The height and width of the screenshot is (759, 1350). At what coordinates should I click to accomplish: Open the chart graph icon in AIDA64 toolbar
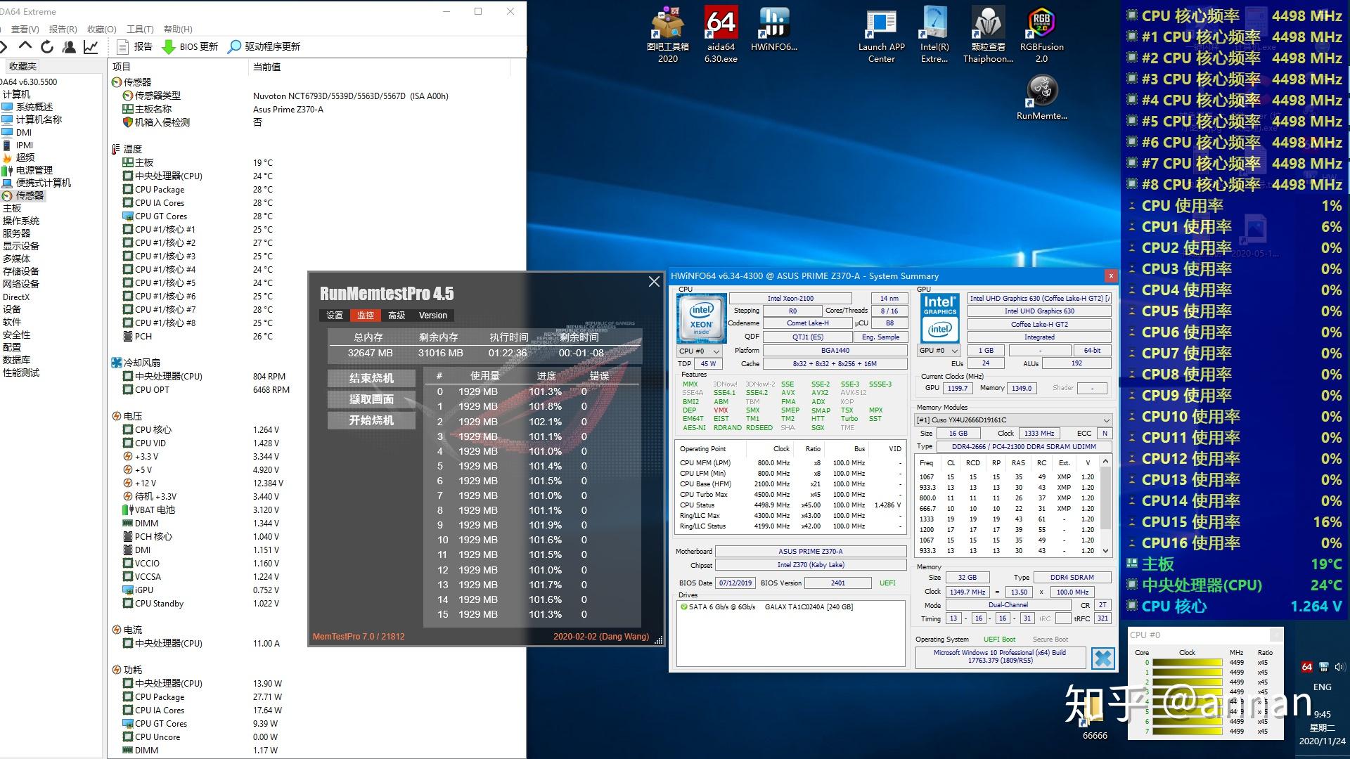point(91,46)
